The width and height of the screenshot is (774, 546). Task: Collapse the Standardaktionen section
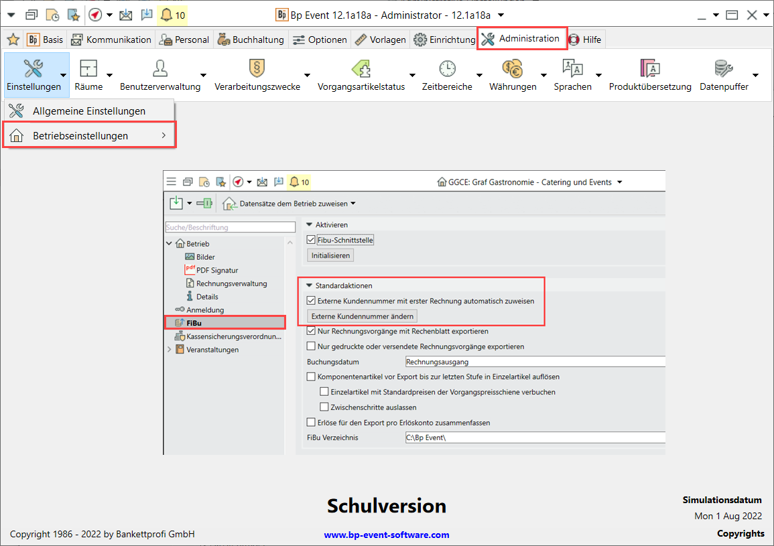click(x=309, y=285)
